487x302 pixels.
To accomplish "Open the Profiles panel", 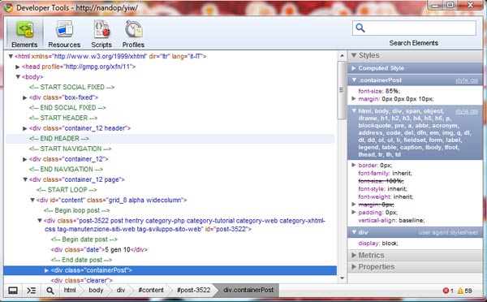I will [134, 34].
